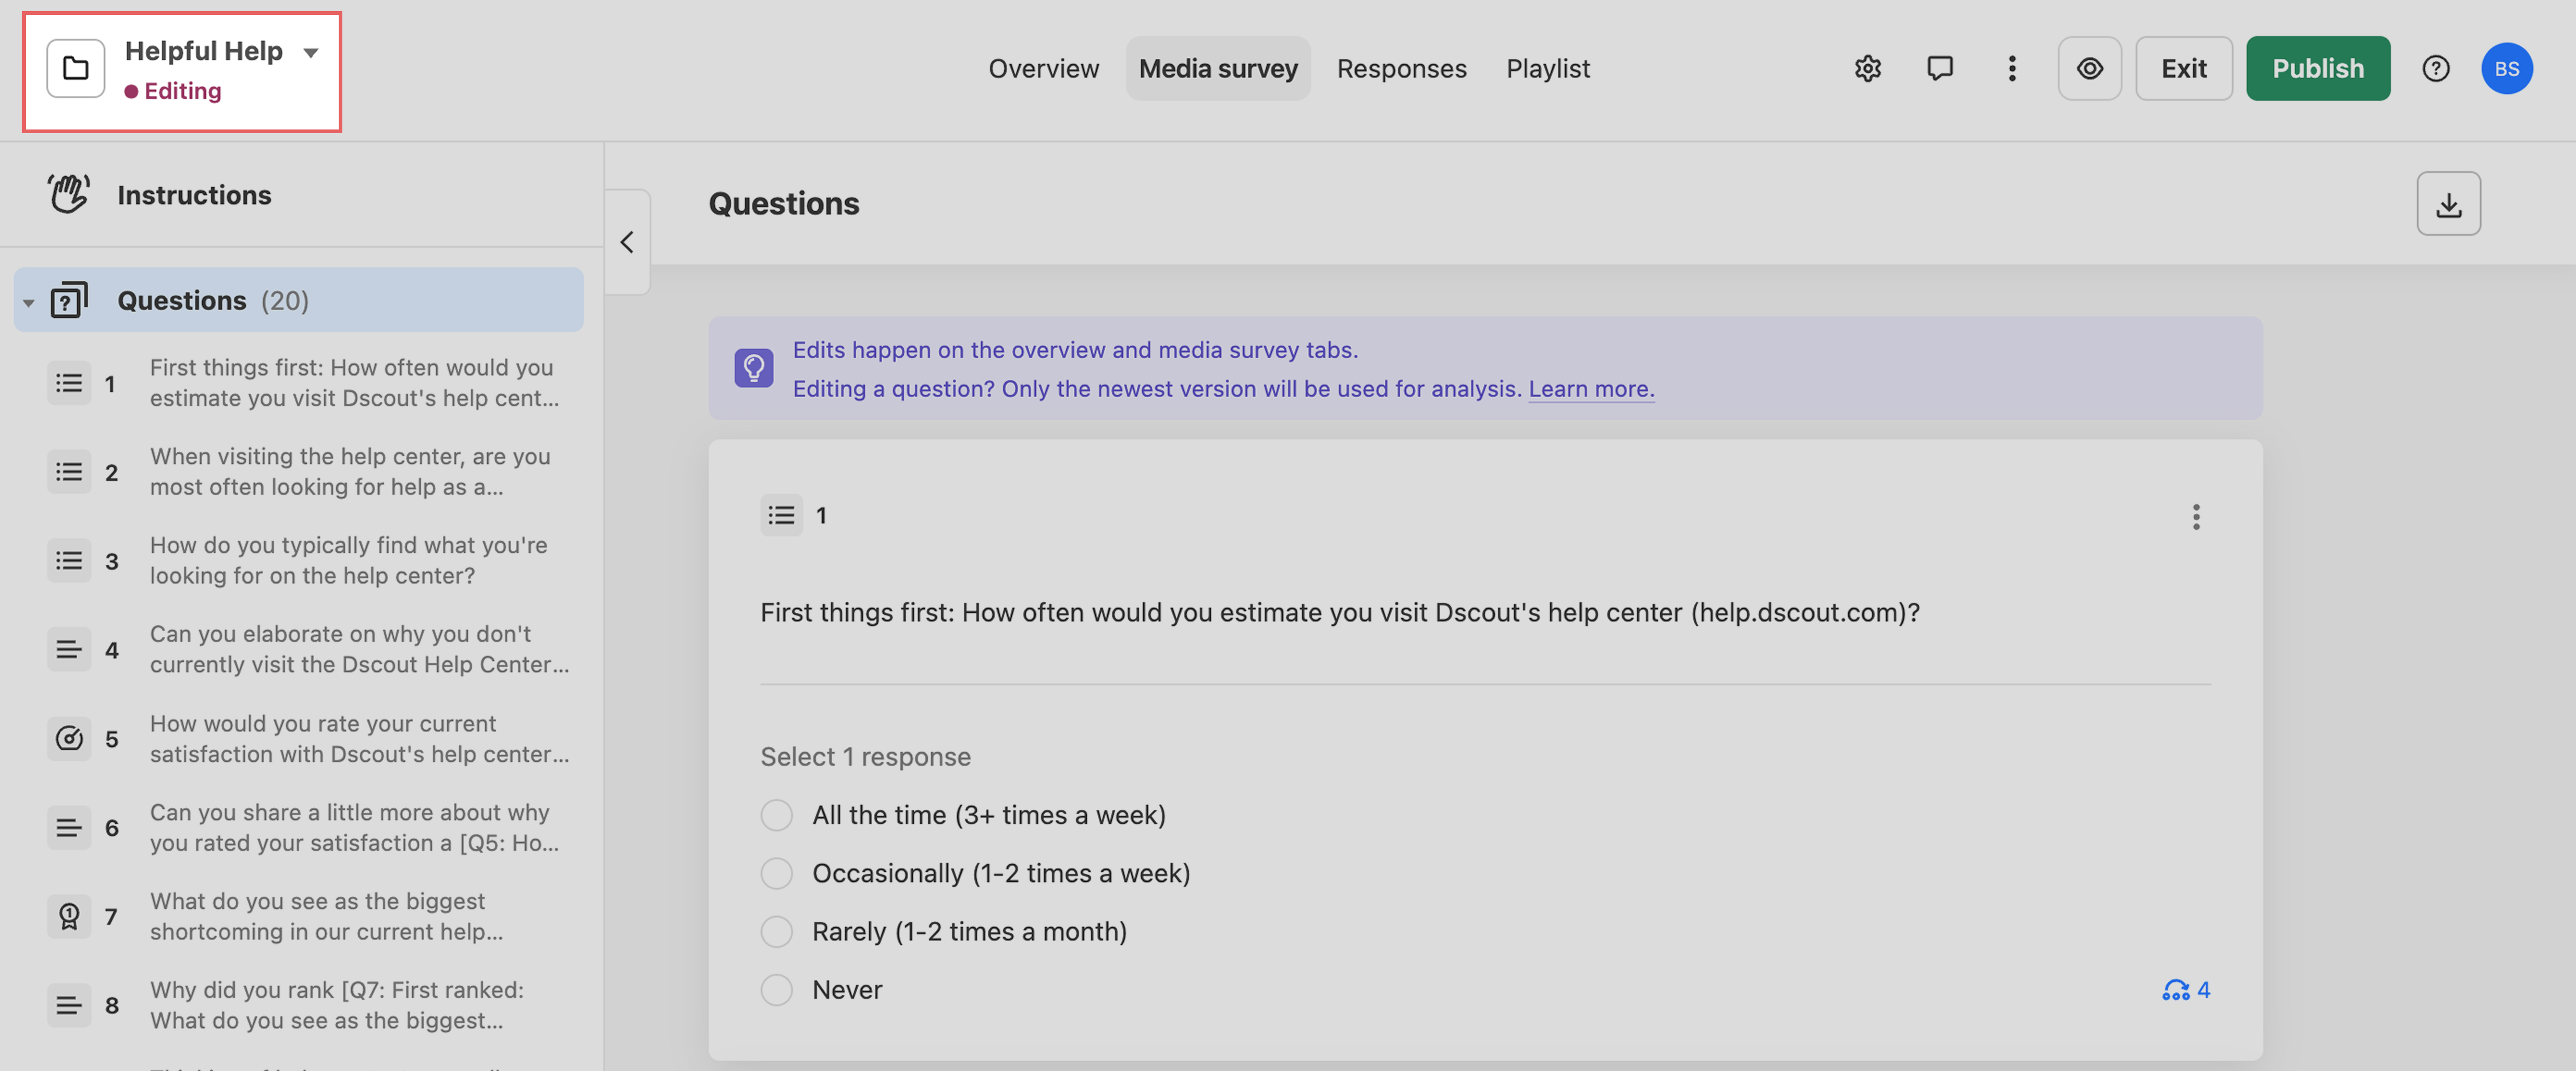The image size is (2576, 1071).
Task: Follow the Learn more link
Action: click(1591, 389)
